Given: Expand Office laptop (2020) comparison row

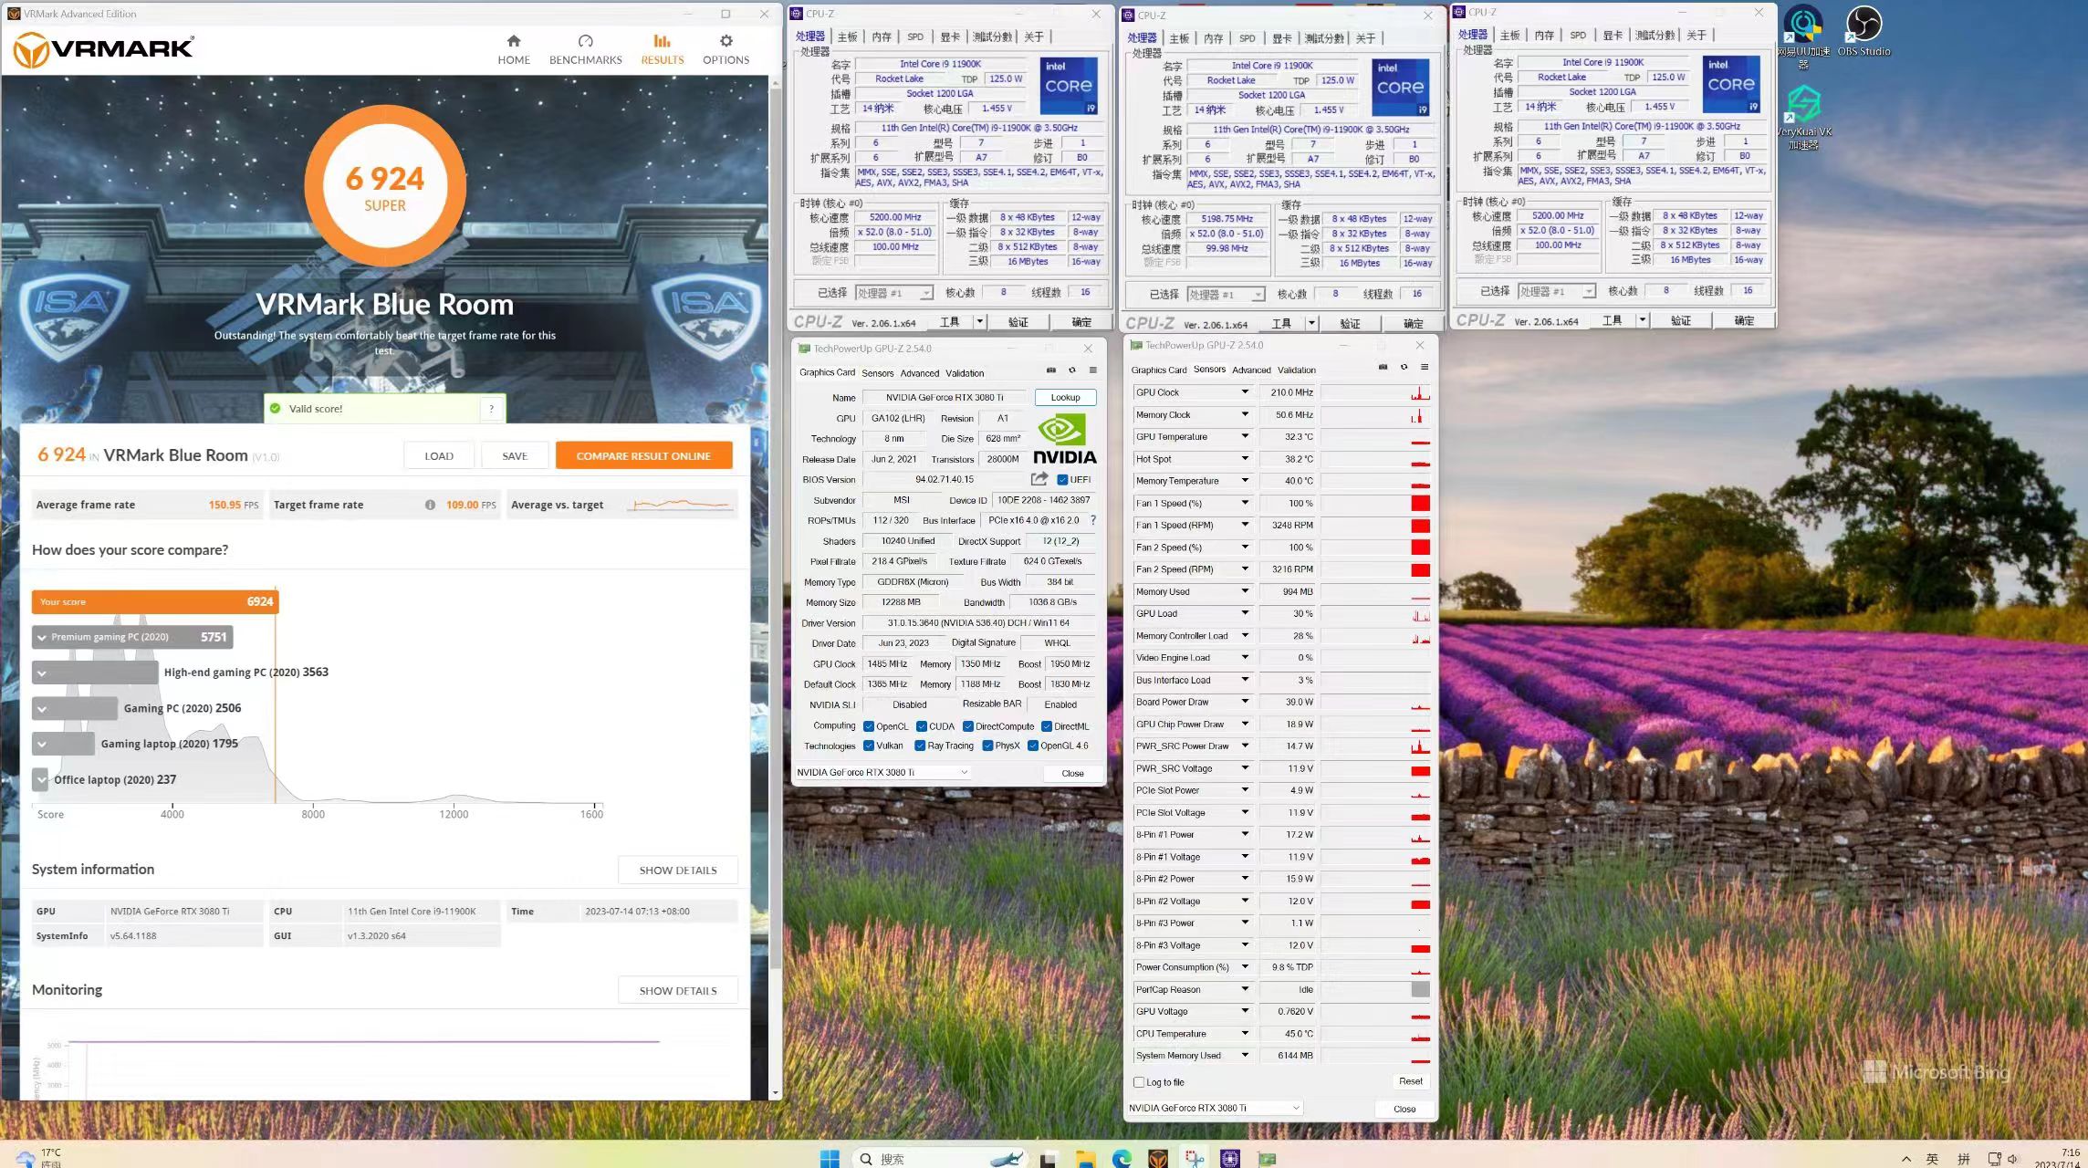Looking at the screenshot, I should (41, 779).
